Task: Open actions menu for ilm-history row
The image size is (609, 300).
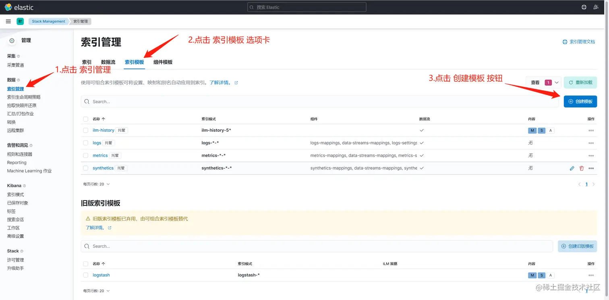Action: point(591,130)
